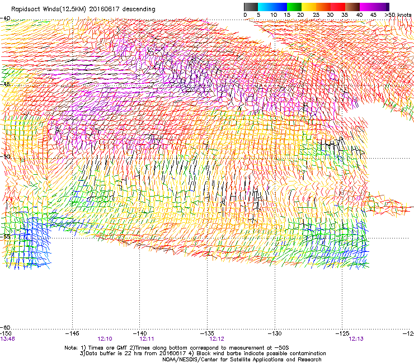Click the green 15-20 knots legend swatch
Screen dimensions: 414x363
click(x=294, y=7)
